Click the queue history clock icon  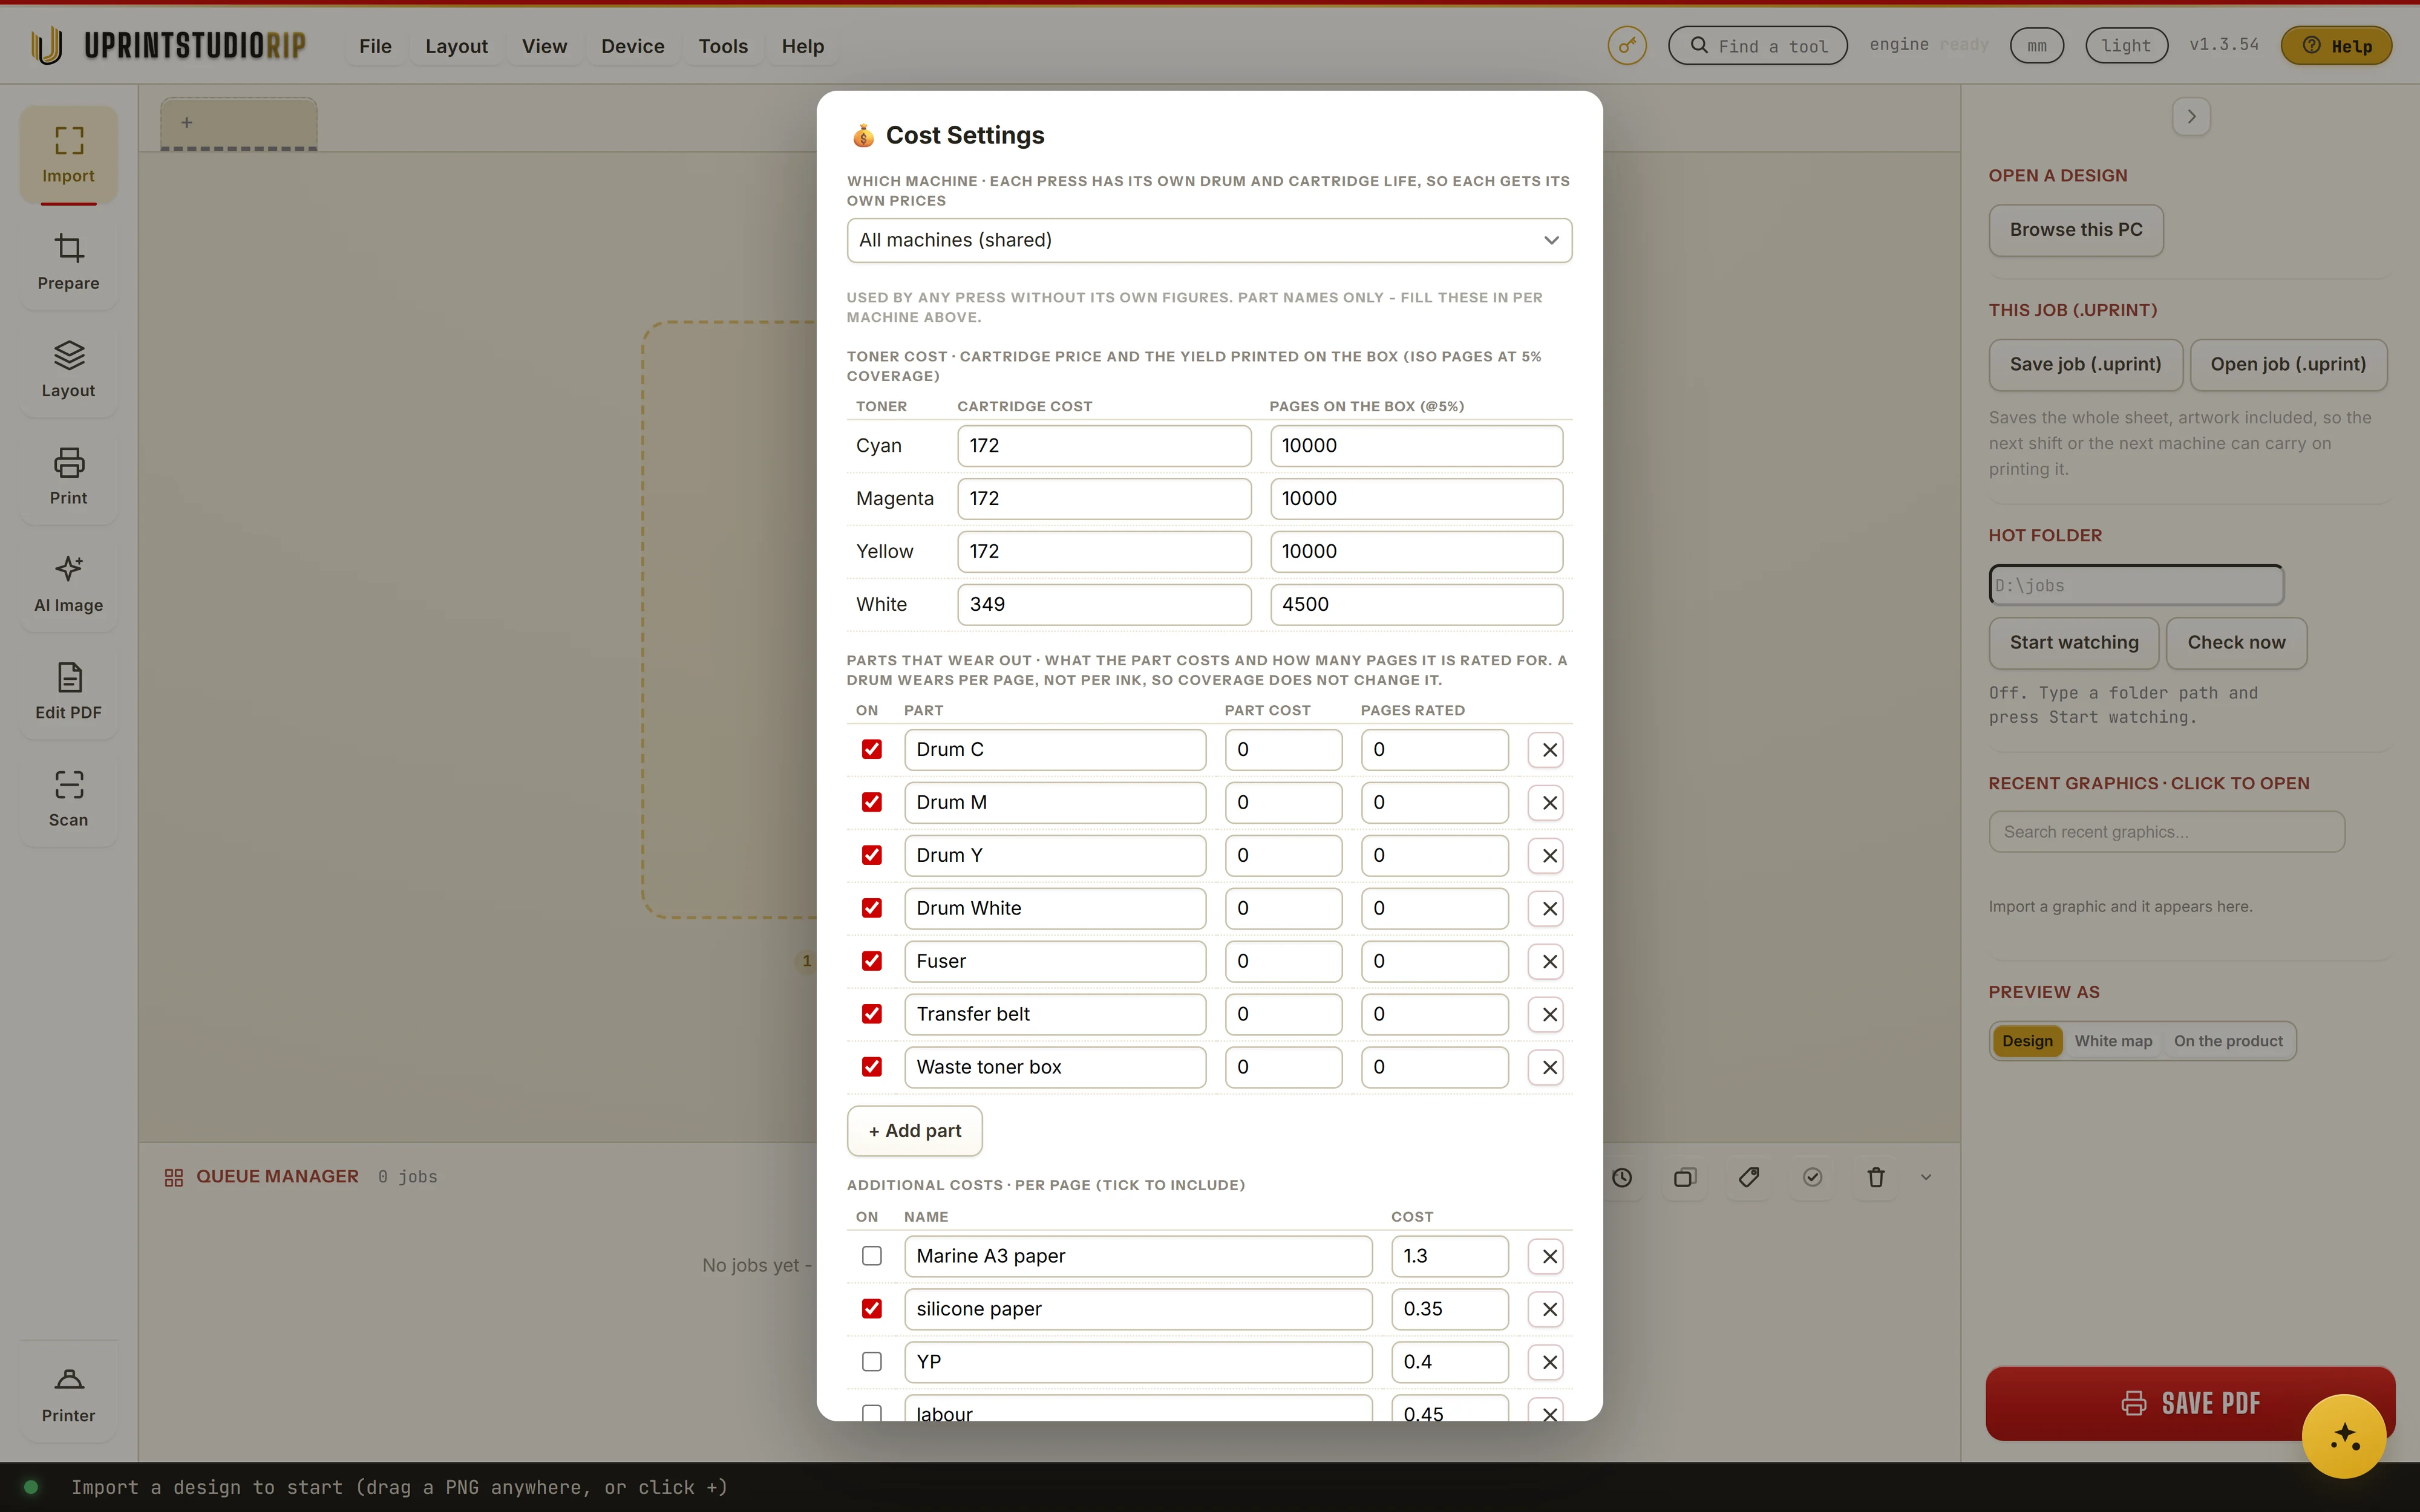coord(1622,1177)
